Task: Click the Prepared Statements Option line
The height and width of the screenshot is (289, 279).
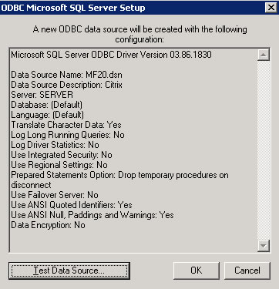Action: [x=119, y=180]
